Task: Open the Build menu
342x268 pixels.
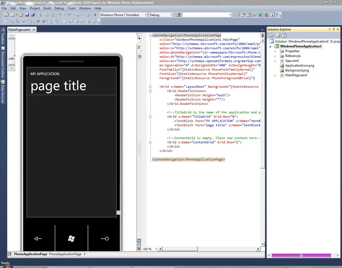Action: 47,8
